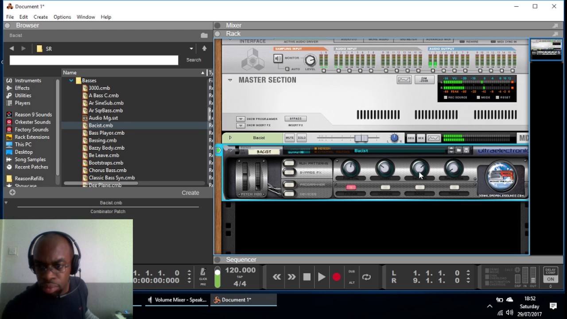Expand Show Programmer in Master Section
Screen dimensions: 567x319
pyautogui.click(x=241, y=119)
